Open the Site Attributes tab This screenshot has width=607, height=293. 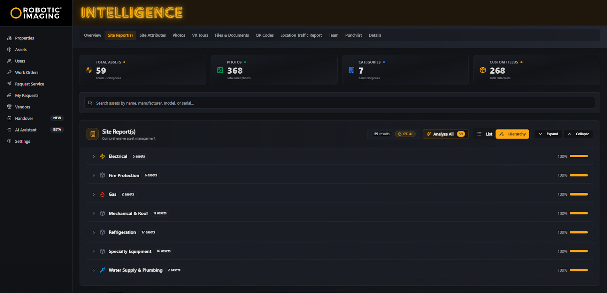point(152,35)
